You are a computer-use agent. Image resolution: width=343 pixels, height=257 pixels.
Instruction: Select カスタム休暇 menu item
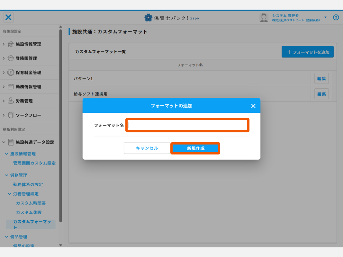29,212
